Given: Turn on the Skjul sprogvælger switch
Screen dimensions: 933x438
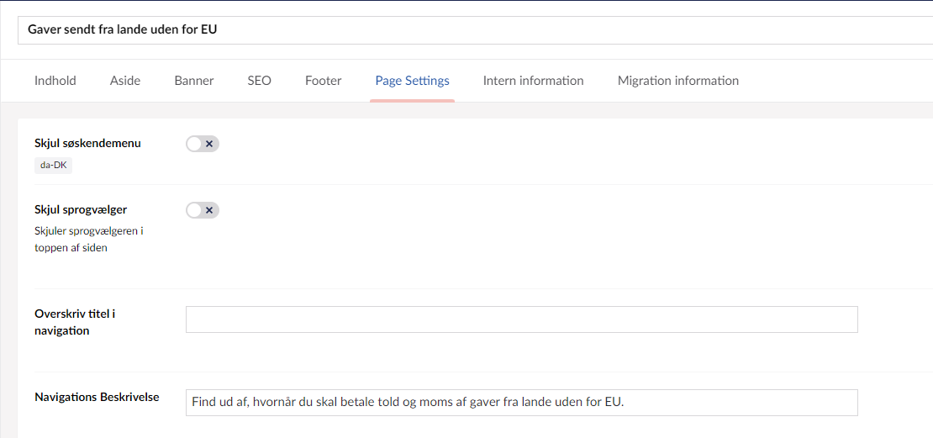Looking at the screenshot, I should point(203,210).
